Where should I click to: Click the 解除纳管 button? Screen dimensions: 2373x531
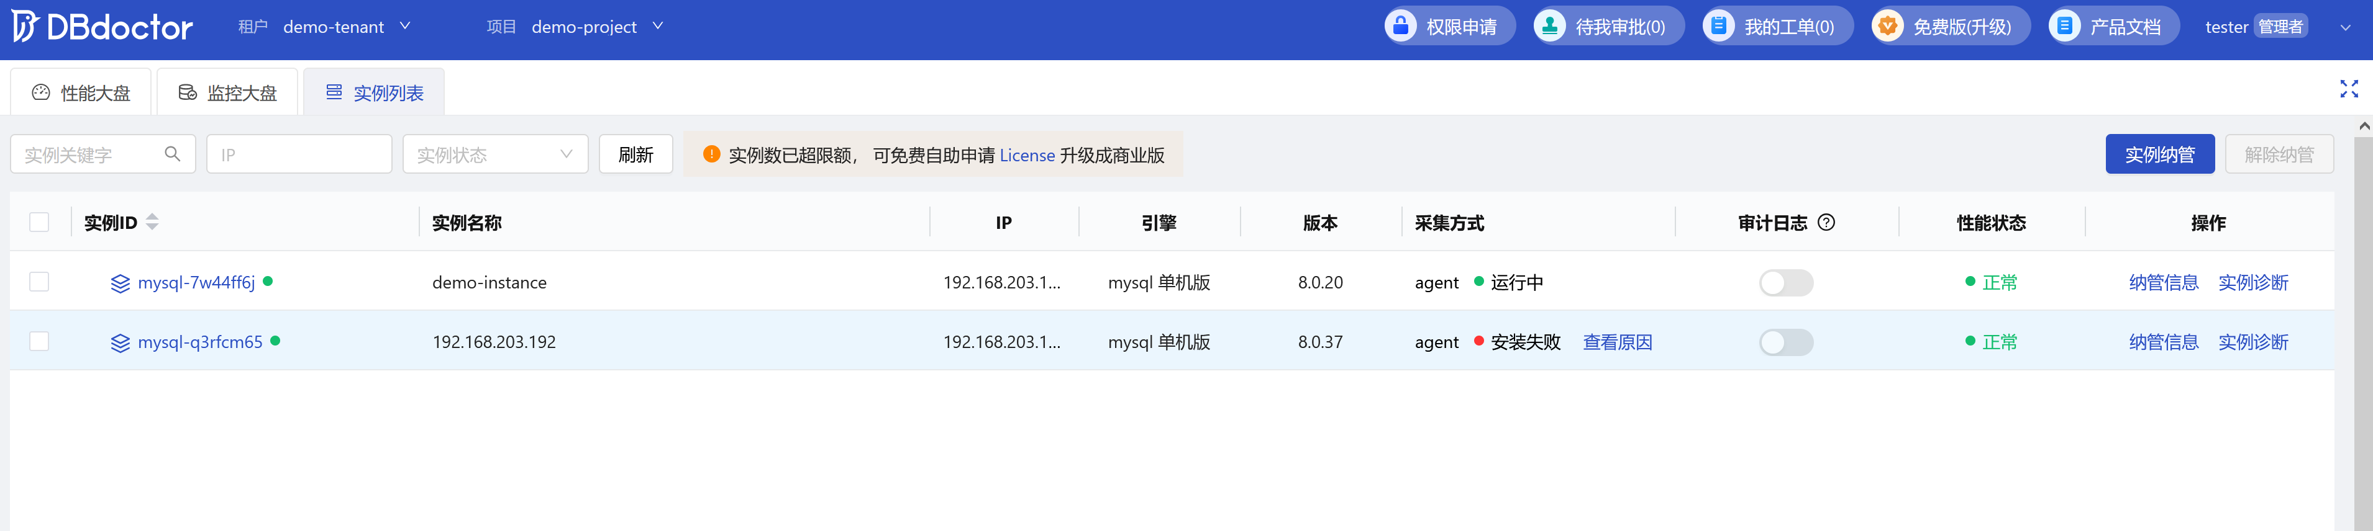click(x=2279, y=154)
